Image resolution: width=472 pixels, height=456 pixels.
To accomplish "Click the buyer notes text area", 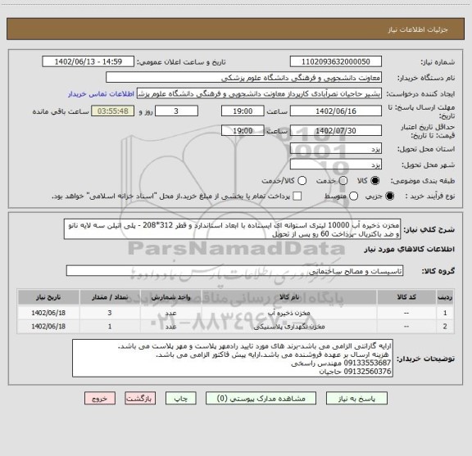I will tap(233, 359).
